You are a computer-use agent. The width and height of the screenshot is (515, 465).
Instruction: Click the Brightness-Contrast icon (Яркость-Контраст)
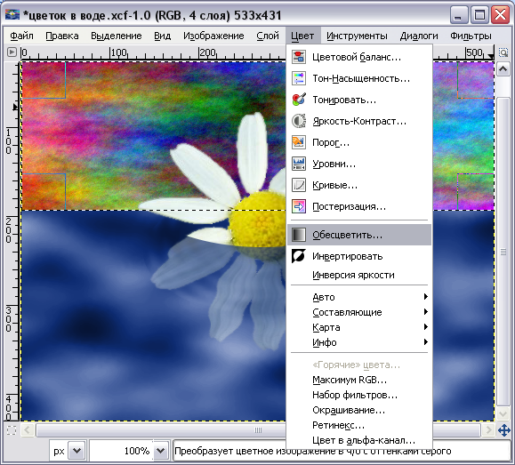pyautogui.click(x=299, y=121)
